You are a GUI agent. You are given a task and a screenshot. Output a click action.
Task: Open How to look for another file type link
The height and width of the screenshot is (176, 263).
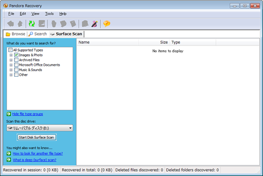(38, 153)
